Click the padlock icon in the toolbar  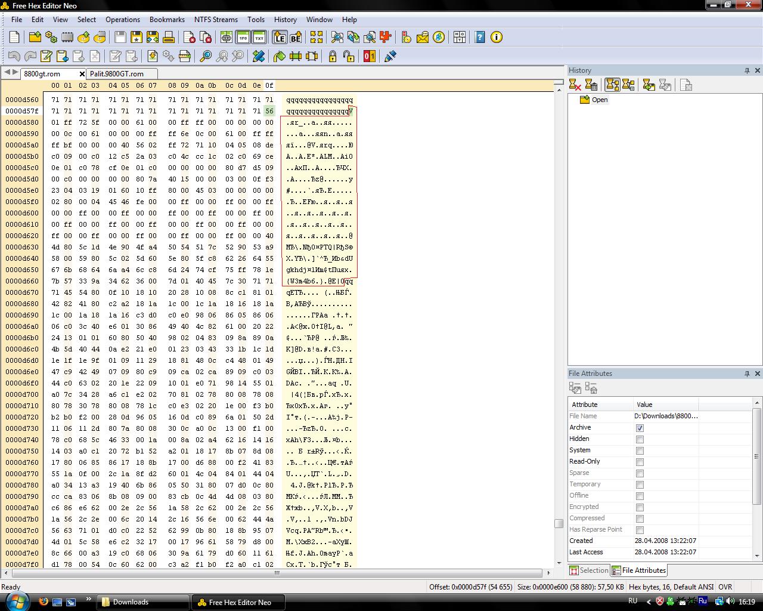coord(333,57)
